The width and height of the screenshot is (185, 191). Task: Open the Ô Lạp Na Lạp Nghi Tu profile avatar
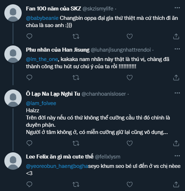coord(13,98)
